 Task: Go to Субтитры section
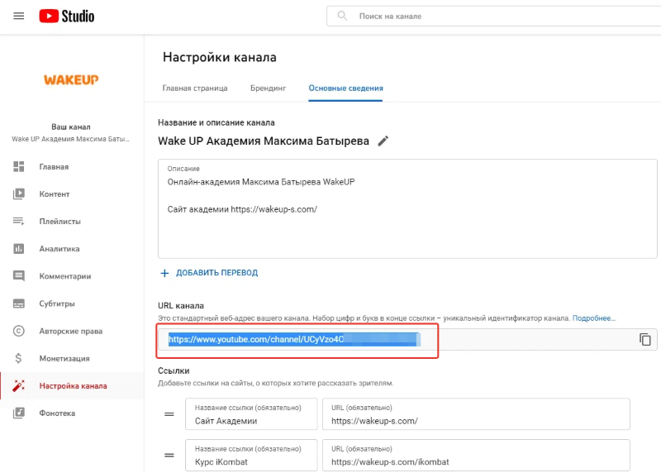[x=57, y=303]
